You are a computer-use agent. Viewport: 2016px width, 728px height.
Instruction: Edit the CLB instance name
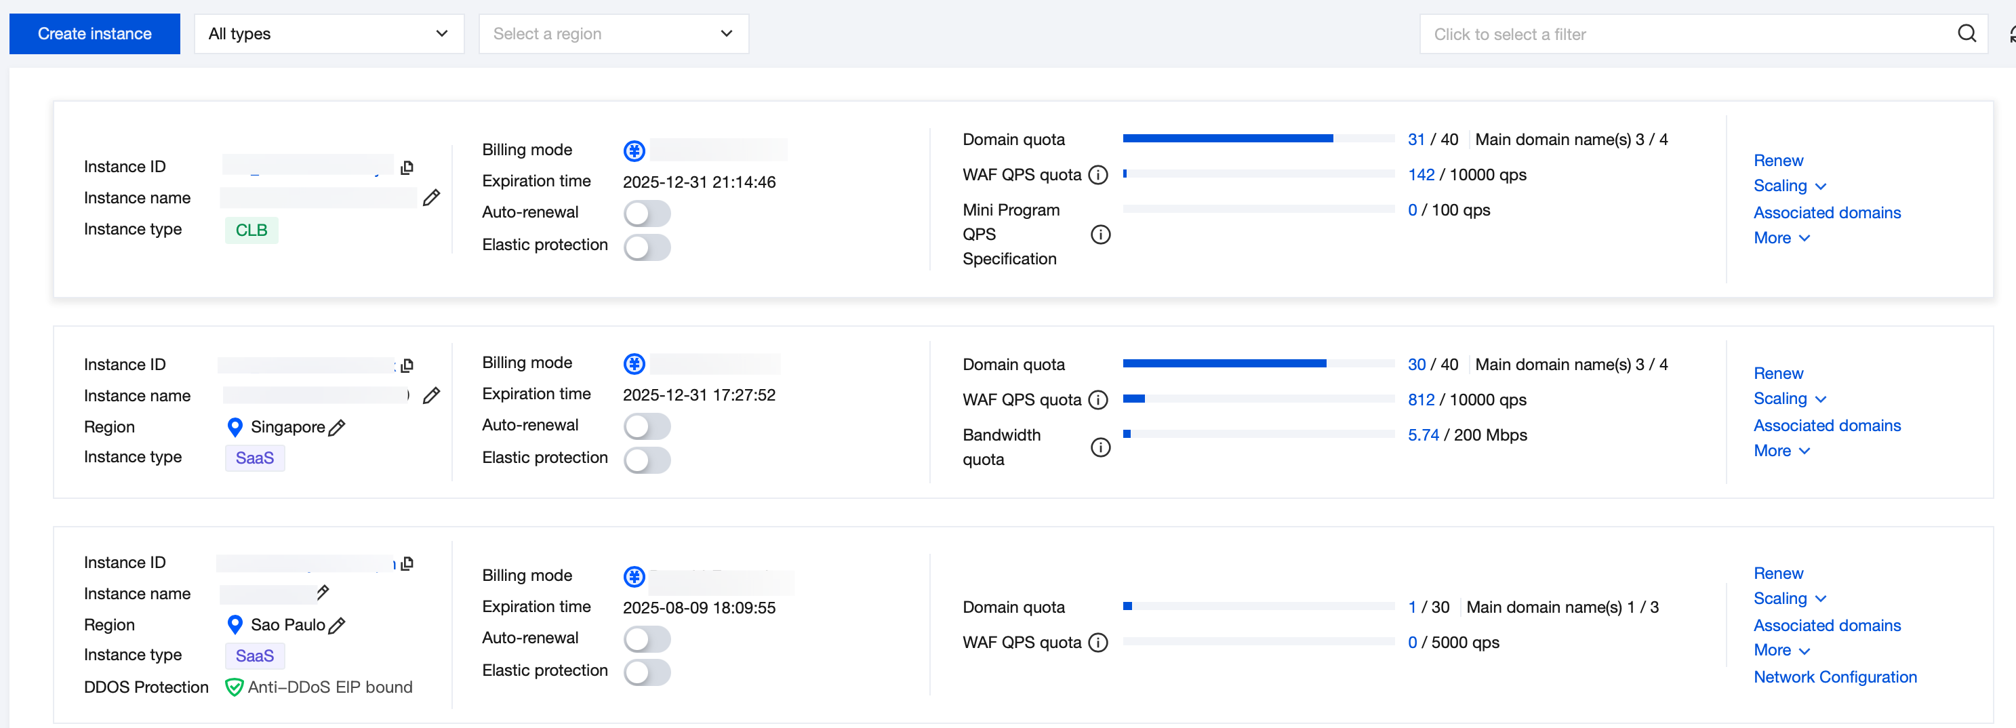[431, 198]
